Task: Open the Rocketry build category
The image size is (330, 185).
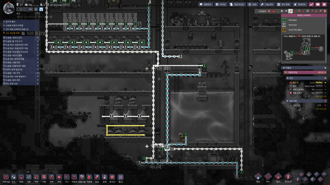Action: pyautogui.click(x=104, y=177)
